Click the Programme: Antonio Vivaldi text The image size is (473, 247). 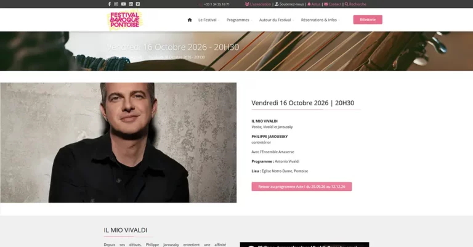tap(275, 161)
